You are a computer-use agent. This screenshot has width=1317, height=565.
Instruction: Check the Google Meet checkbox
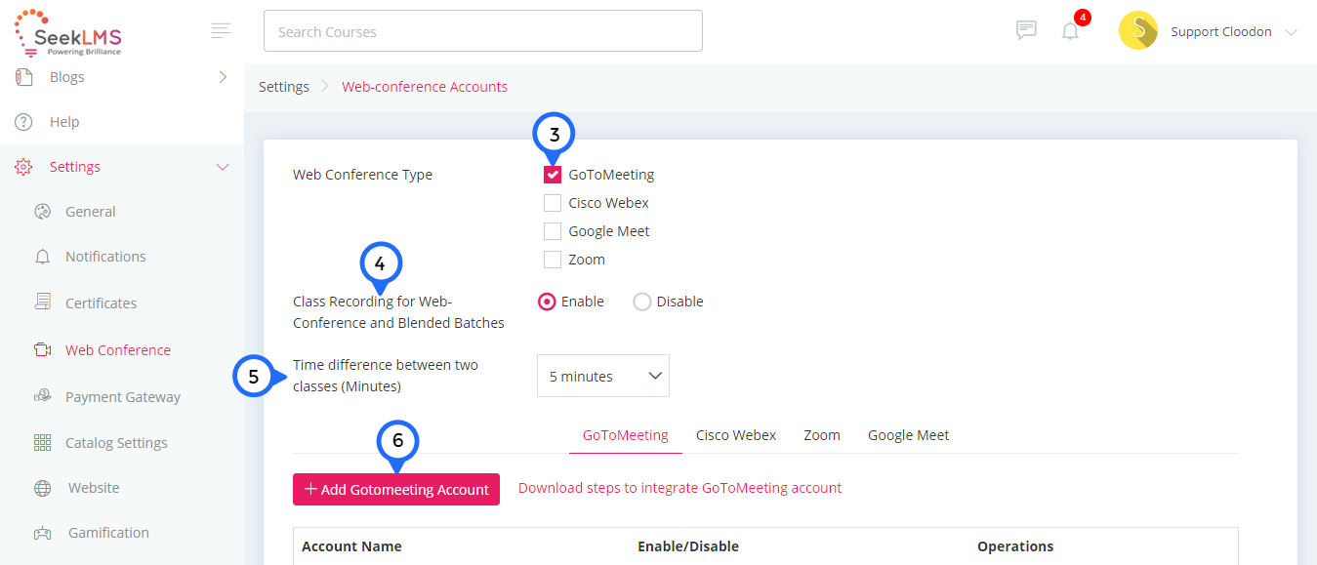[x=553, y=231]
